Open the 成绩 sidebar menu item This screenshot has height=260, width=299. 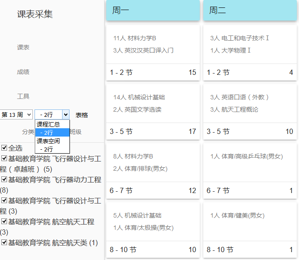[x=23, y=72]
